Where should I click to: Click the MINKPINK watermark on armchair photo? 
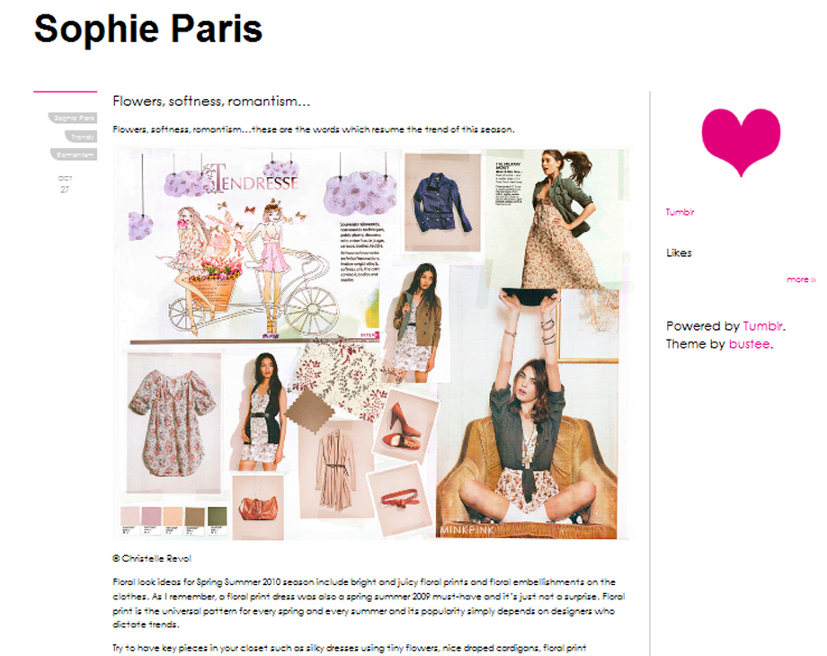[467, 530]
